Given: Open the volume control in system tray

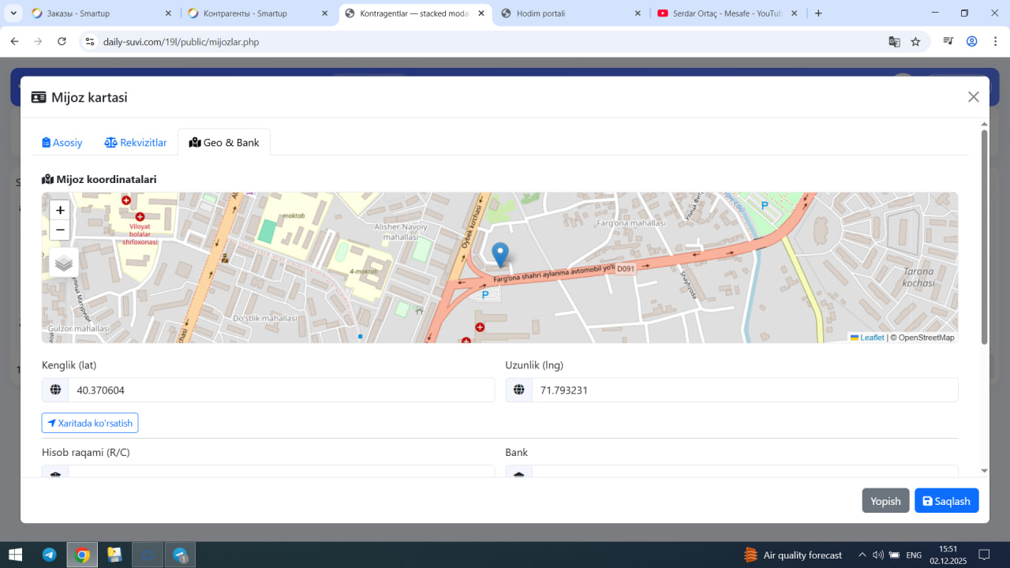Looking at the screenshot, I should tap(878, 555).
